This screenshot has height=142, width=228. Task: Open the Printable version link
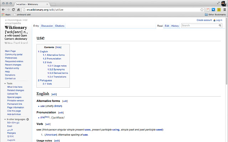tap(16, 100)
